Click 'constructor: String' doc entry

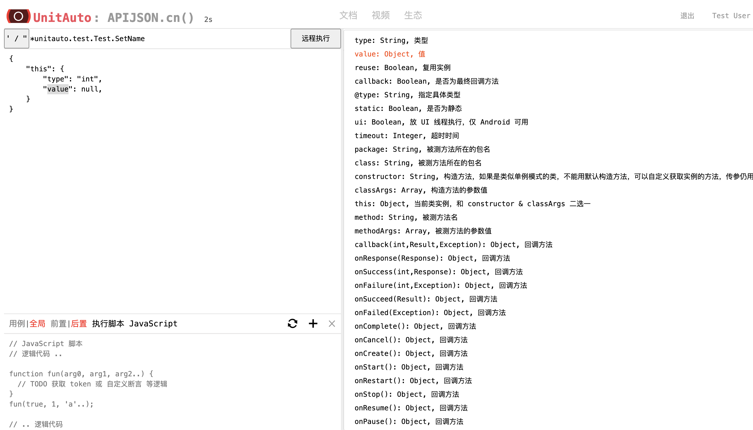(554, 176)
